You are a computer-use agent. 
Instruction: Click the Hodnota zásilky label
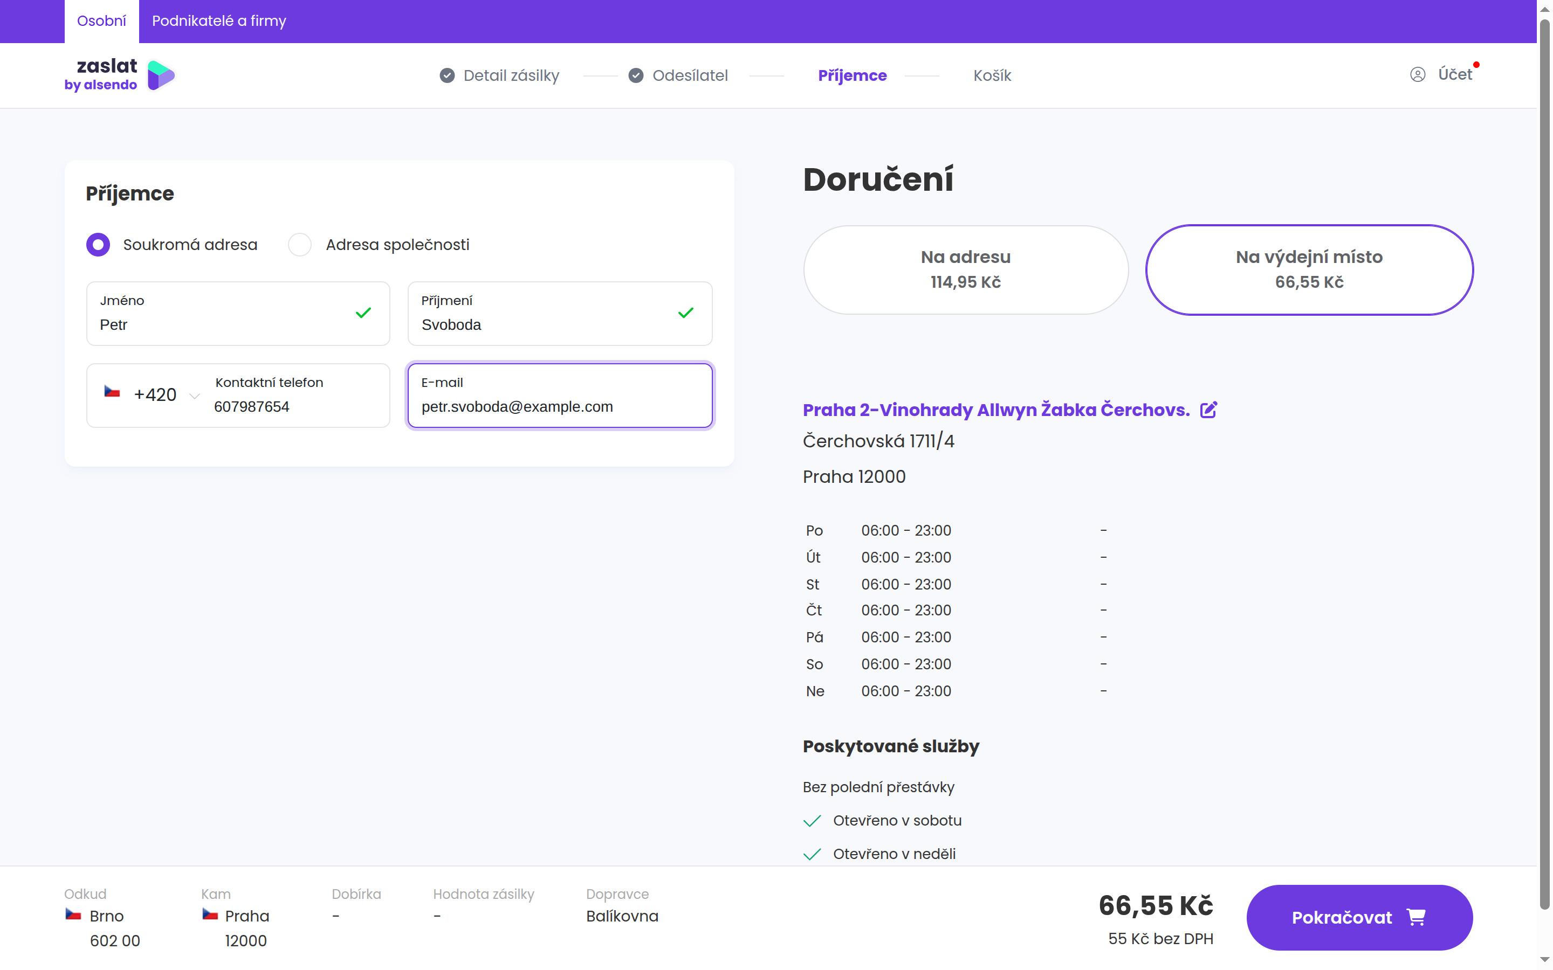click(483, 893)
